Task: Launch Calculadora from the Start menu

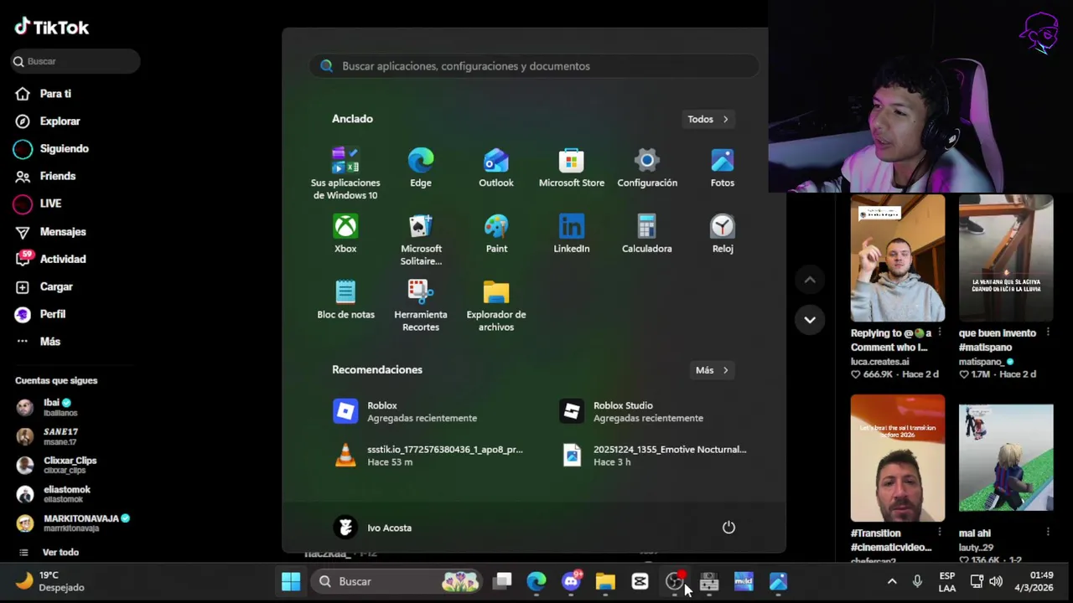Action: click(x=647, y=234)
